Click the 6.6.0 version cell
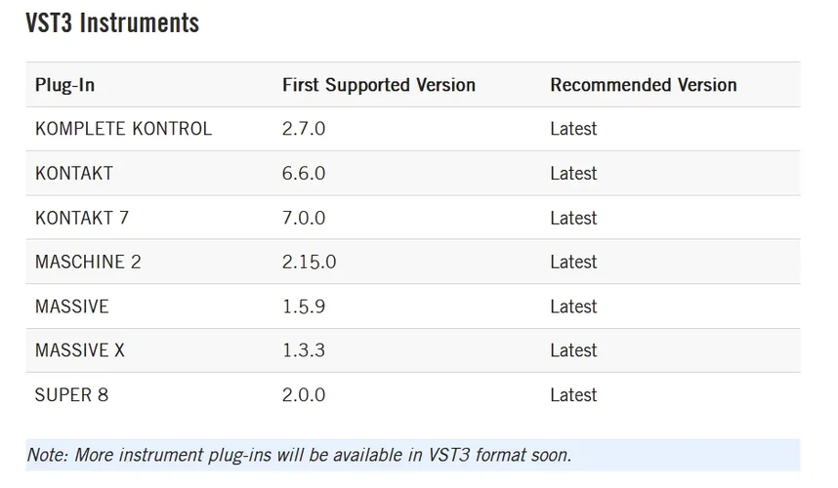This screenshot has width=838, height=488. pos(303,174)
